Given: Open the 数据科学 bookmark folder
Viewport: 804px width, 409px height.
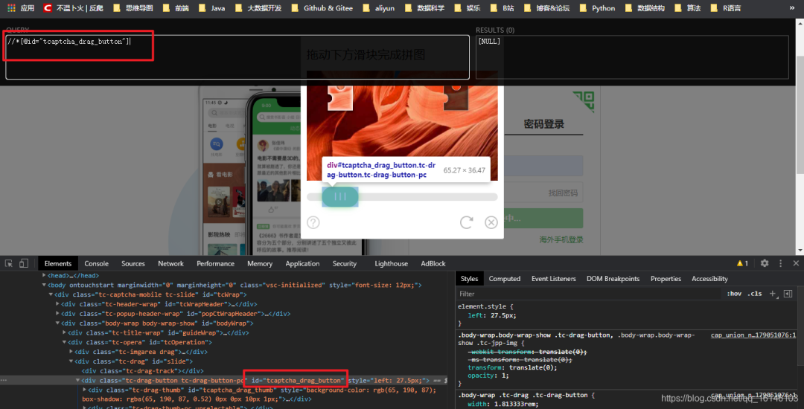Looking at the screenshot, I should pos(424,8).
